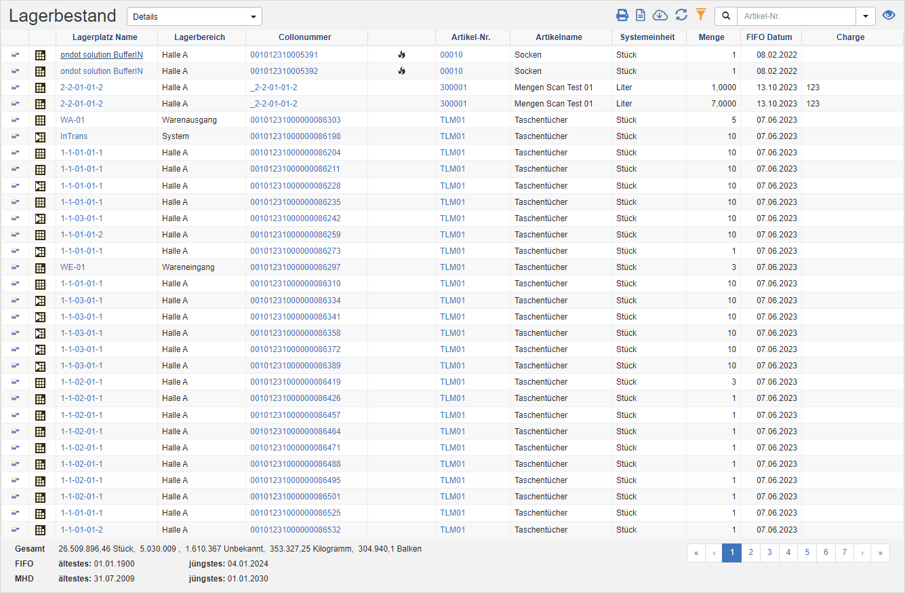This screenshot has width=905, height=593.
Task: Open the WE-01 Lagerplatz link
Action: click(x=73, y=267)
